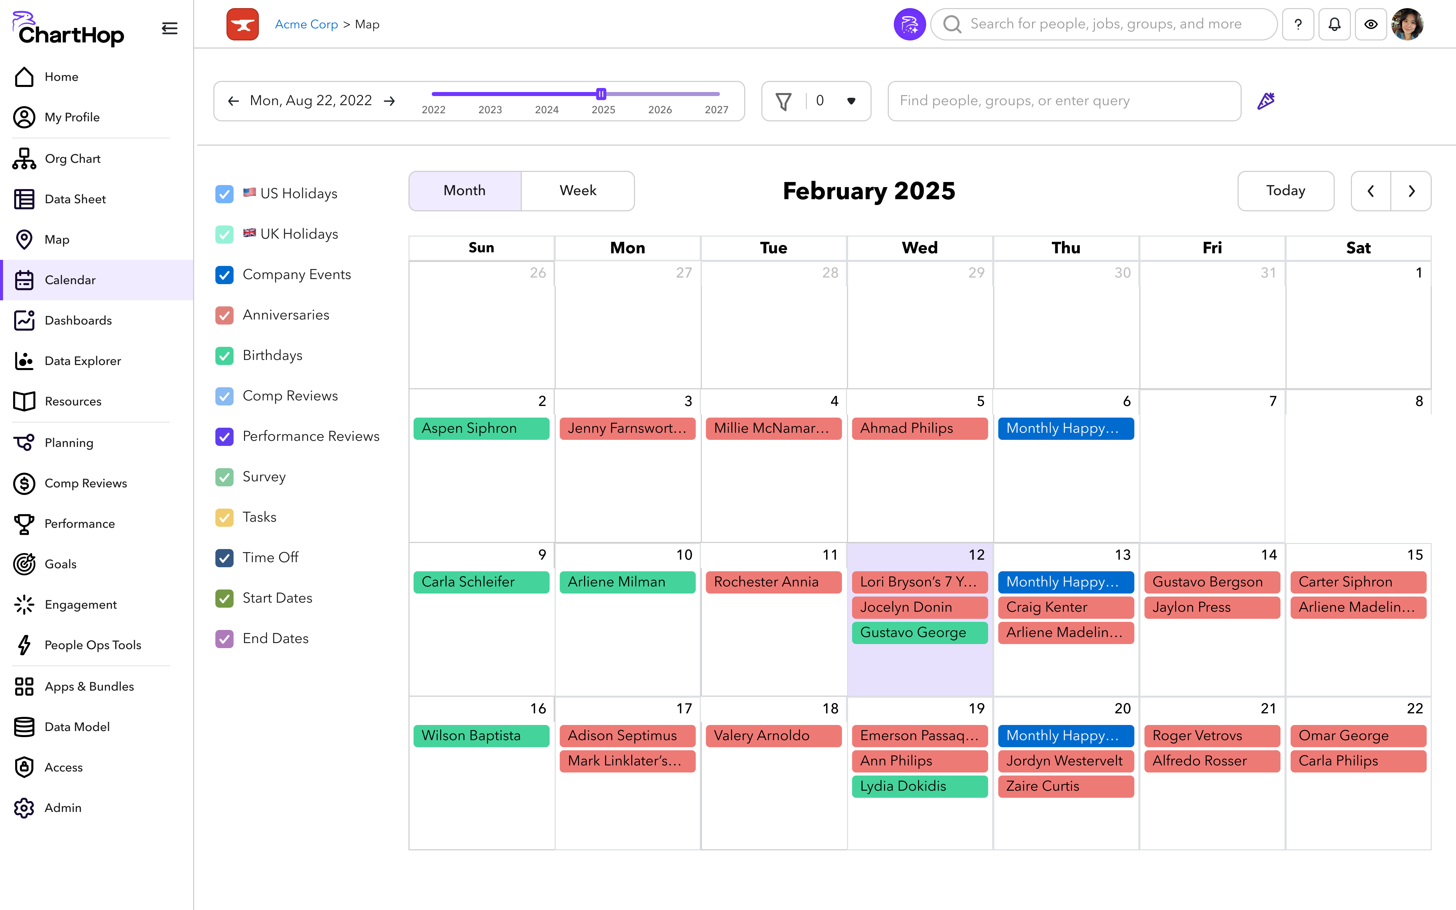Switch calendar to Week view
The width and height of the screenshot is (1456, 910).
(578, 191)
